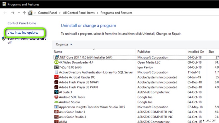Go forward with the Forward arrow
This screenshot has height=123, width=219.
coord(13,13)
